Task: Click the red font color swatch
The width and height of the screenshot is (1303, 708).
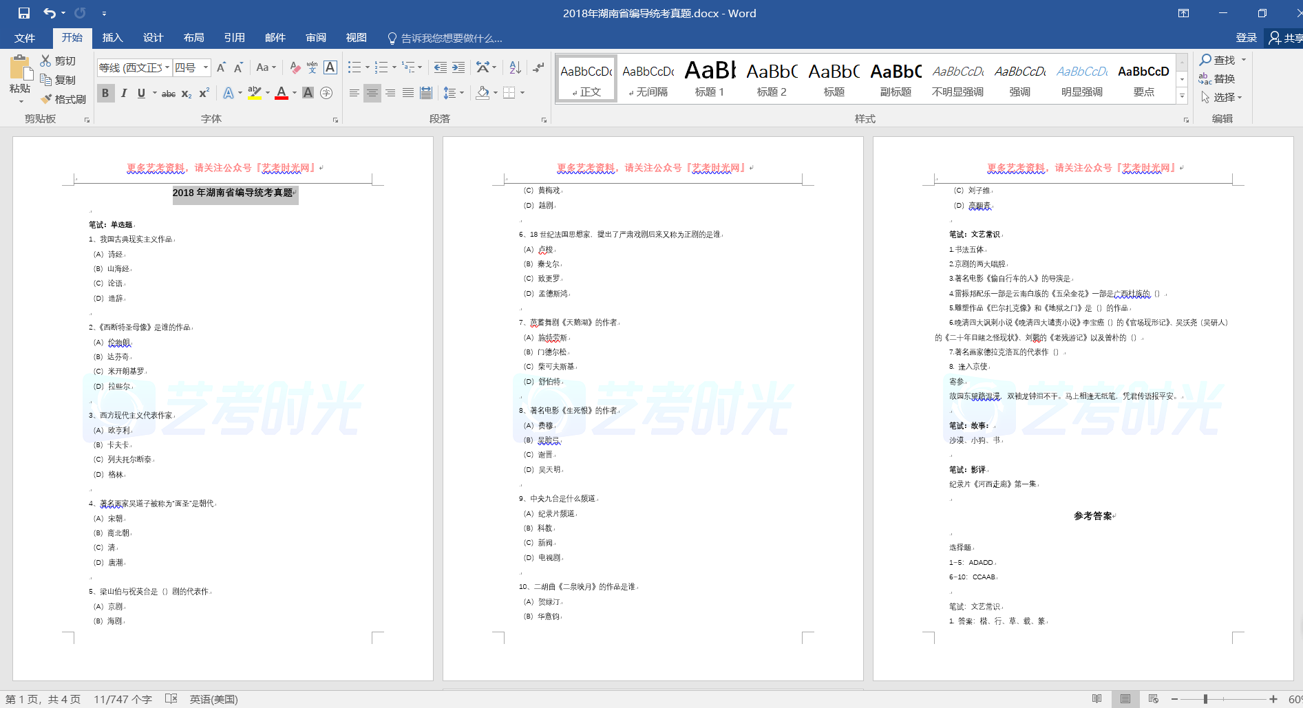Action: 281,93
